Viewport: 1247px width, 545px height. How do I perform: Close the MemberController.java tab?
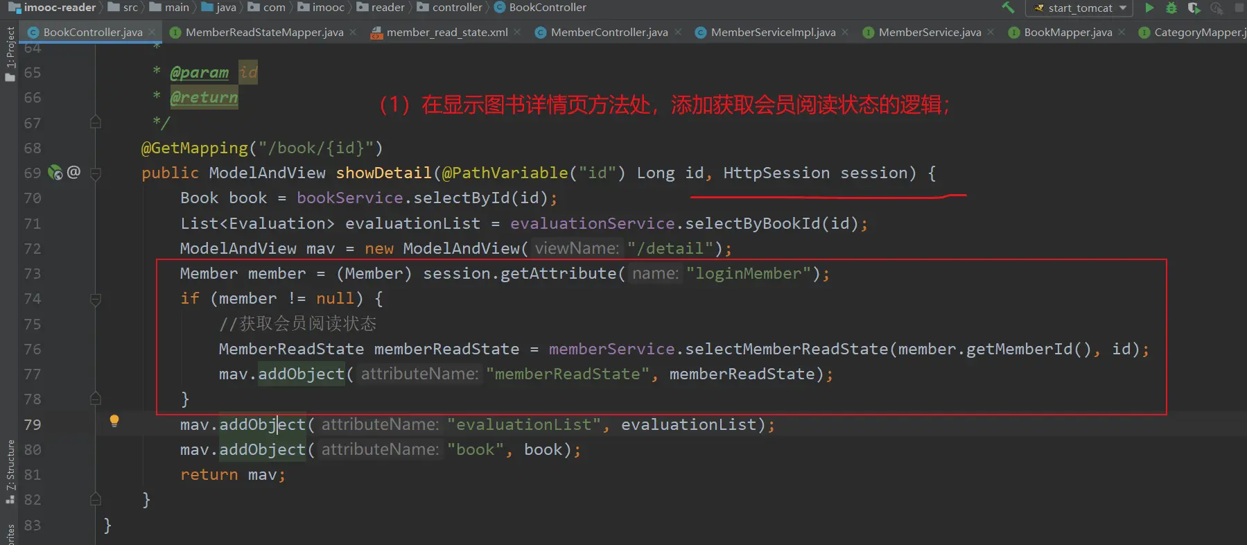(678, 32)
